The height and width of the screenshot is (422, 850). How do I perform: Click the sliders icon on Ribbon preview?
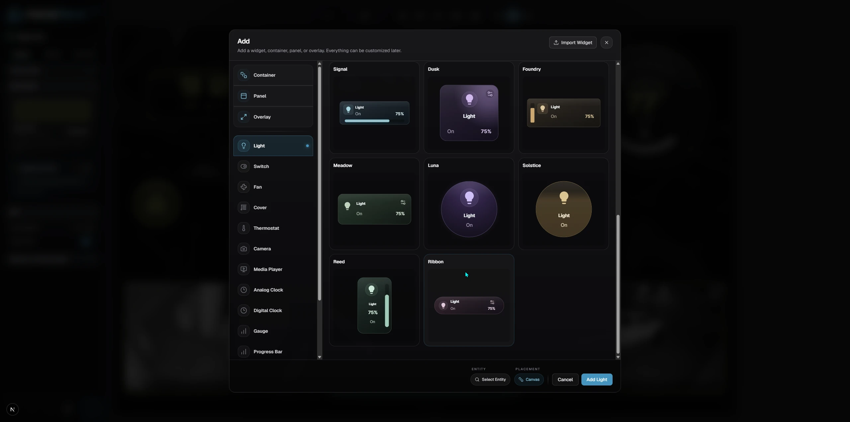[x=492, y=302]
